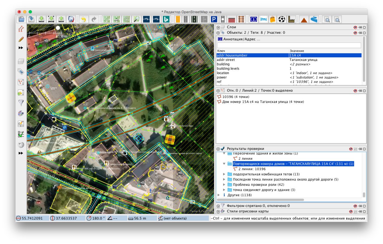Click the orange road preset icon

coord(178,19)
